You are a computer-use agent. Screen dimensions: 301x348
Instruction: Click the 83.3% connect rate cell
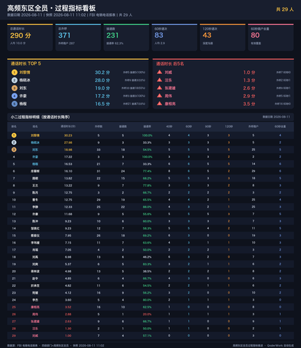point(147,264)
